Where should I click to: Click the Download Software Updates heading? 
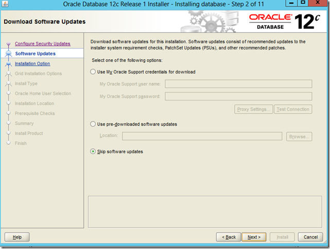(45, 22)
